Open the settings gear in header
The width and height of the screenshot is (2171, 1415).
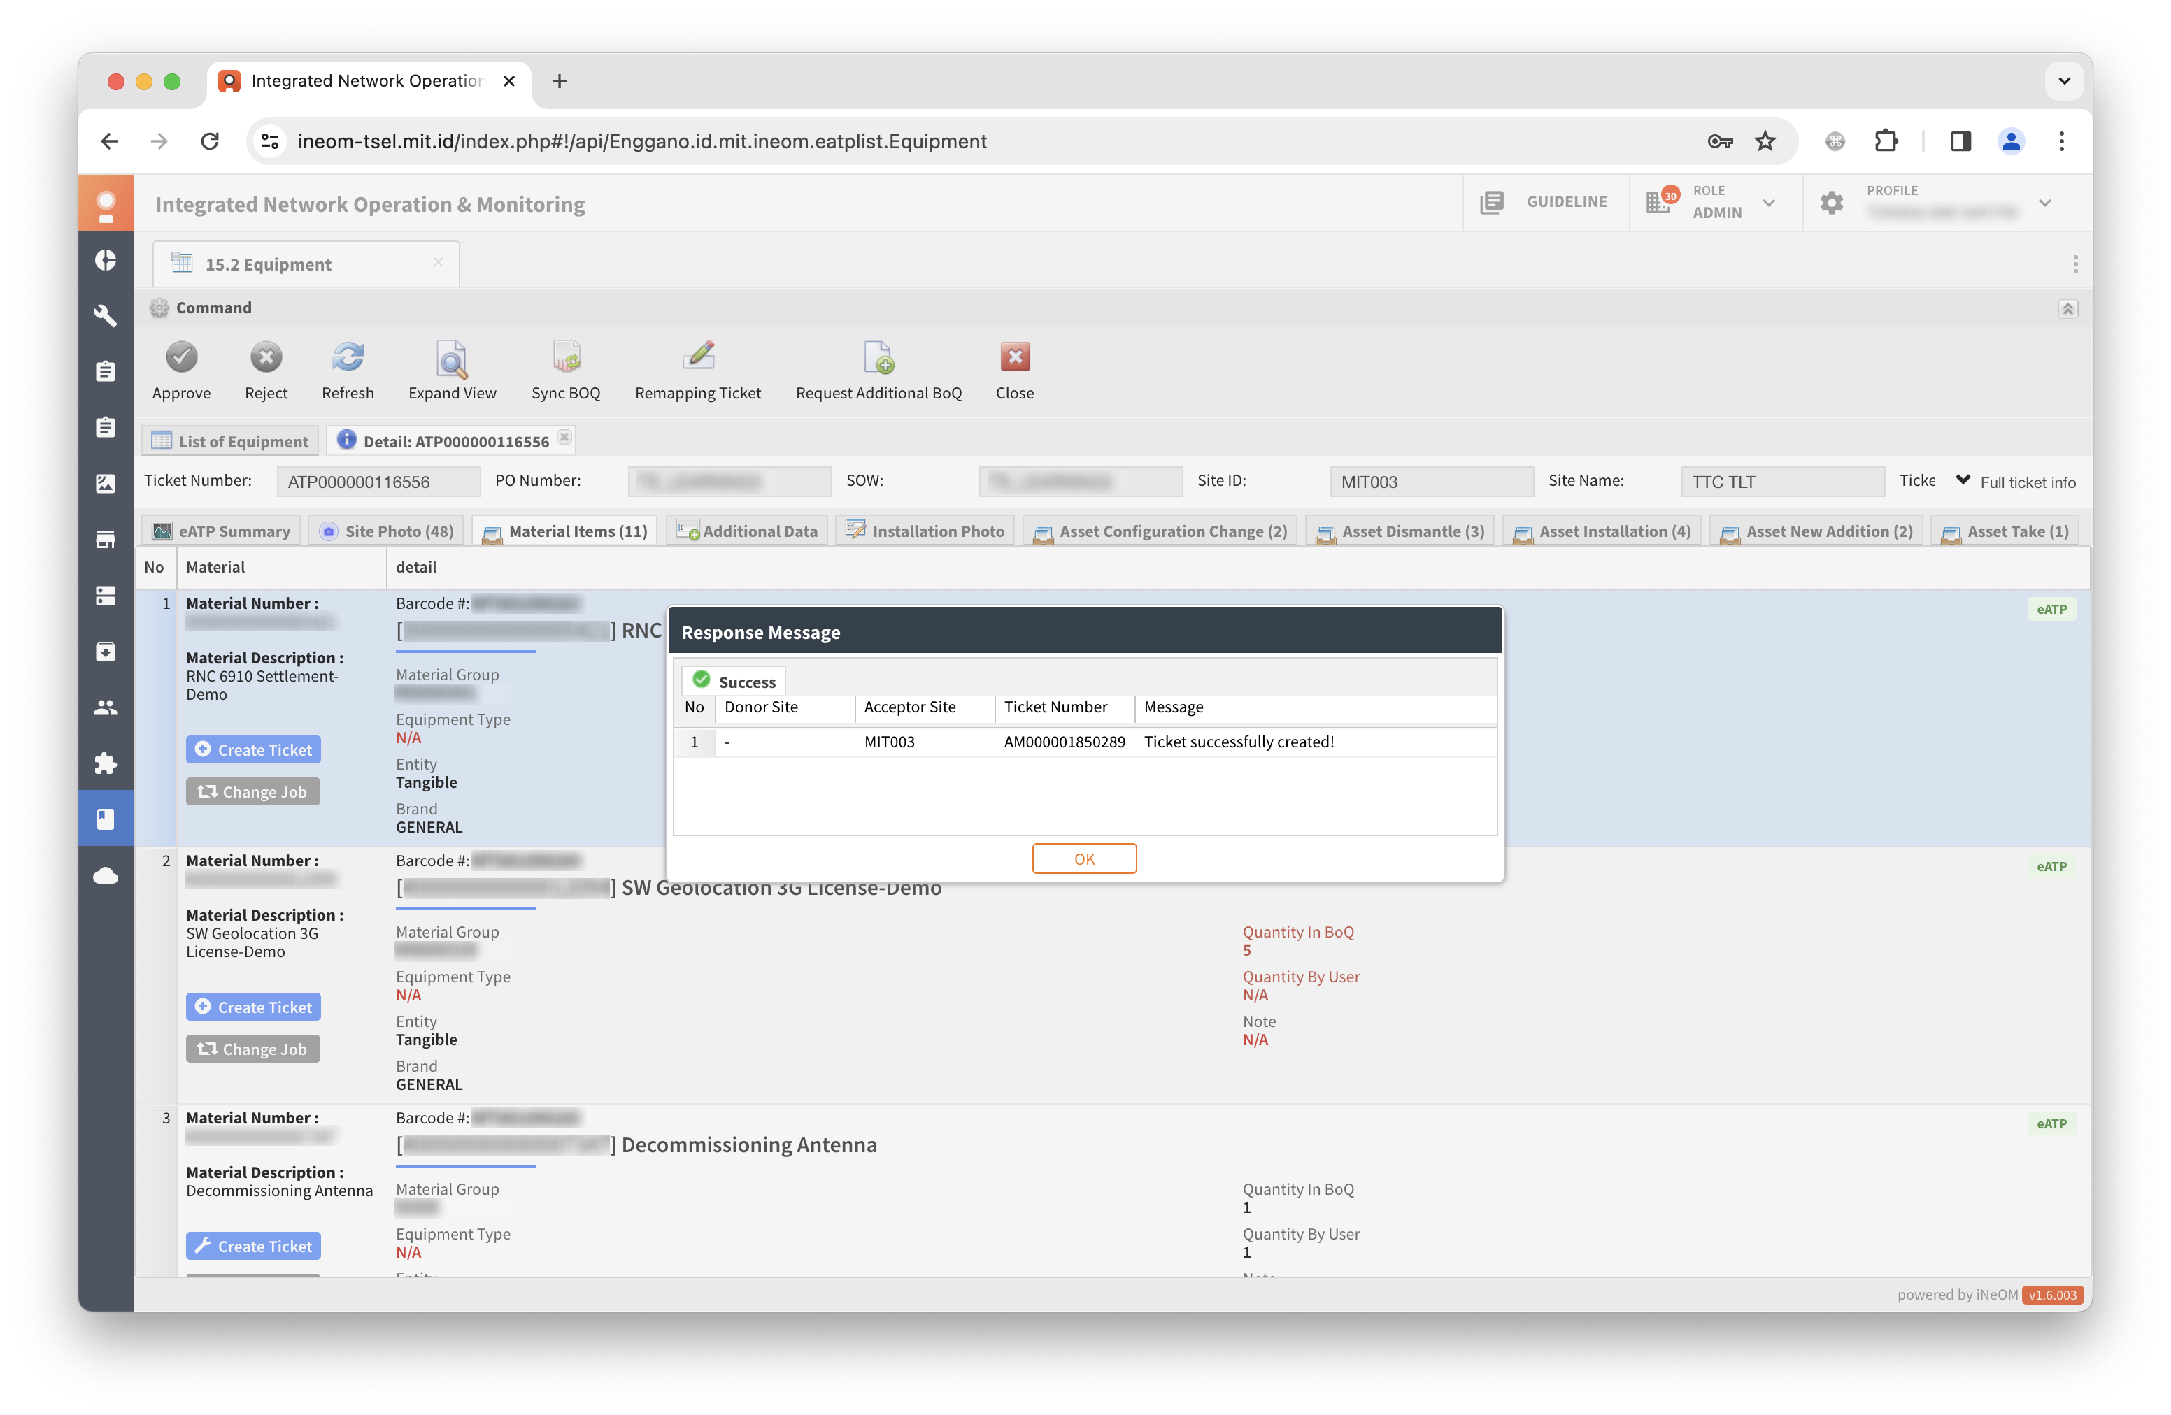coord(1831,203)
